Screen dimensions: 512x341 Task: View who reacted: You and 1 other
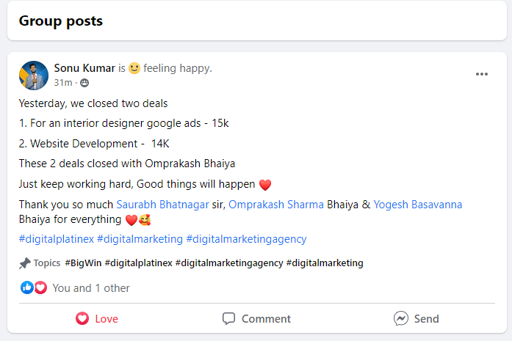click(91, 287)
